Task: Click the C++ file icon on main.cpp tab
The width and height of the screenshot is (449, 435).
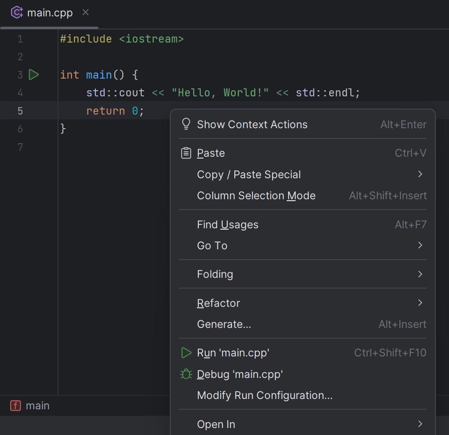Action: 15,13
